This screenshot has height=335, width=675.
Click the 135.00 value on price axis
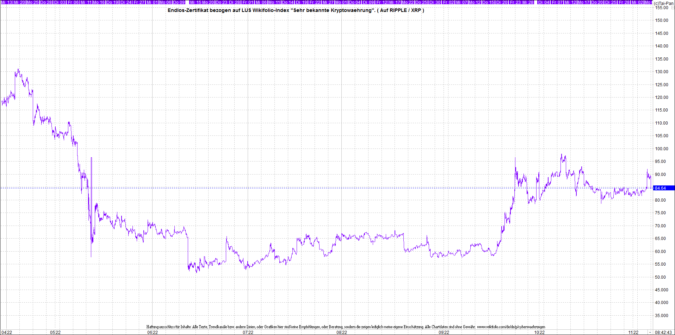tap(662, 59)
